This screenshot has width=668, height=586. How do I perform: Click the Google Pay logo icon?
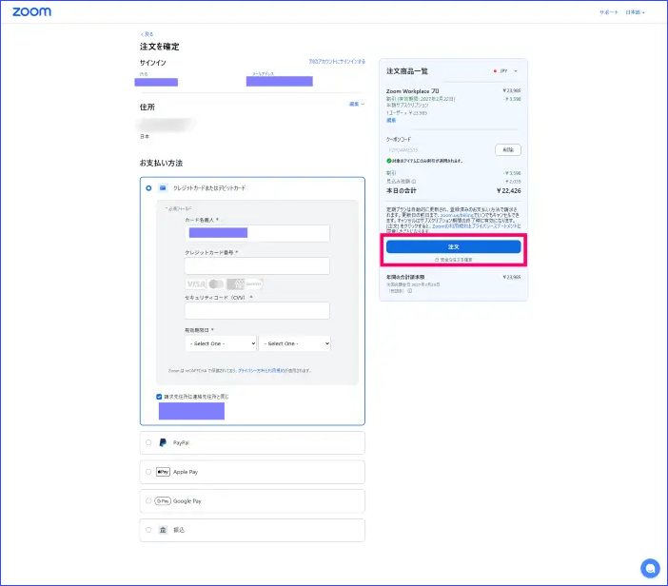coord(163,500)
